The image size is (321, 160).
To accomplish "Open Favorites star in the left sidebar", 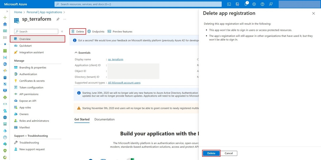I will tap(5, 44).
